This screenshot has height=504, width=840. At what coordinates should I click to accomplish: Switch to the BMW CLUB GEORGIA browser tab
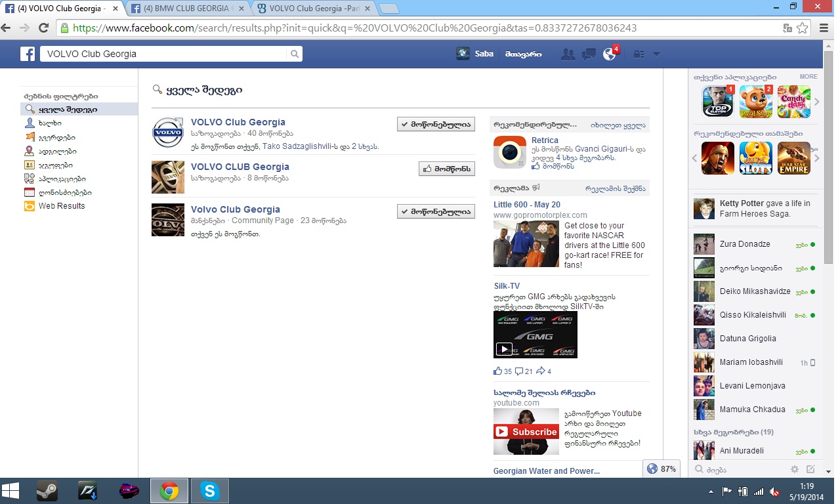pos(188,9)
